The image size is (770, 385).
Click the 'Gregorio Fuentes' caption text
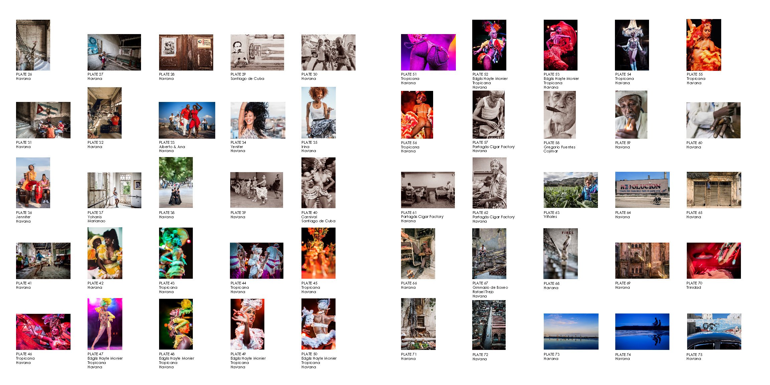559,147
